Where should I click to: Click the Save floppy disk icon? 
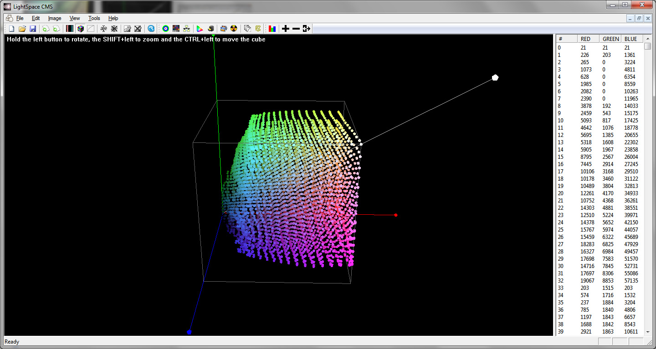[33, 29]
